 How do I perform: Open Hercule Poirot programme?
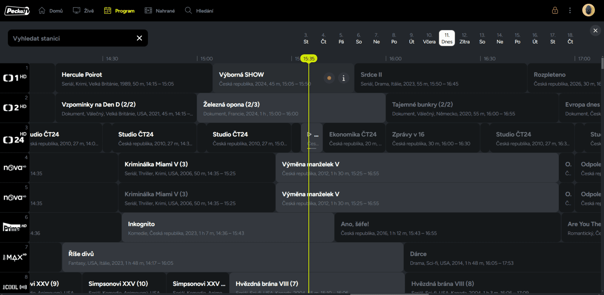point(134,78)
